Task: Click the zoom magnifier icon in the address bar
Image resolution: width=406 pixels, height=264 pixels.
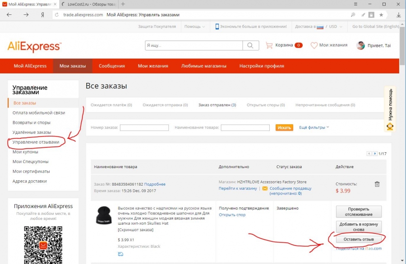Action: pyautogui.click(x=353, y=15)
